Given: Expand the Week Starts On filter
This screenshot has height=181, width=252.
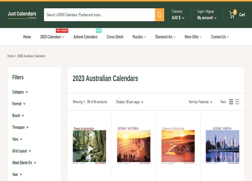Looking at the screenshot, I should pyautogui.click(x=24, y=163).
